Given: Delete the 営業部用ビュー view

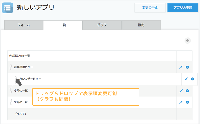Looking at the screenshot, I should coord(187,67).
